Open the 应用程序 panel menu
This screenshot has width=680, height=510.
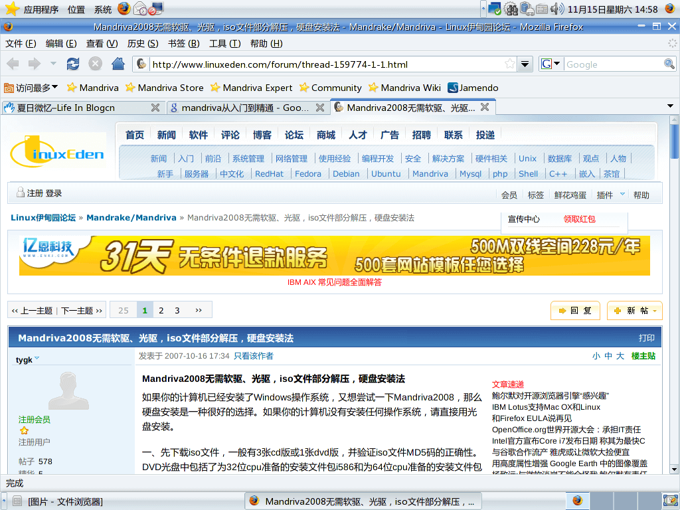pos(41,9)
